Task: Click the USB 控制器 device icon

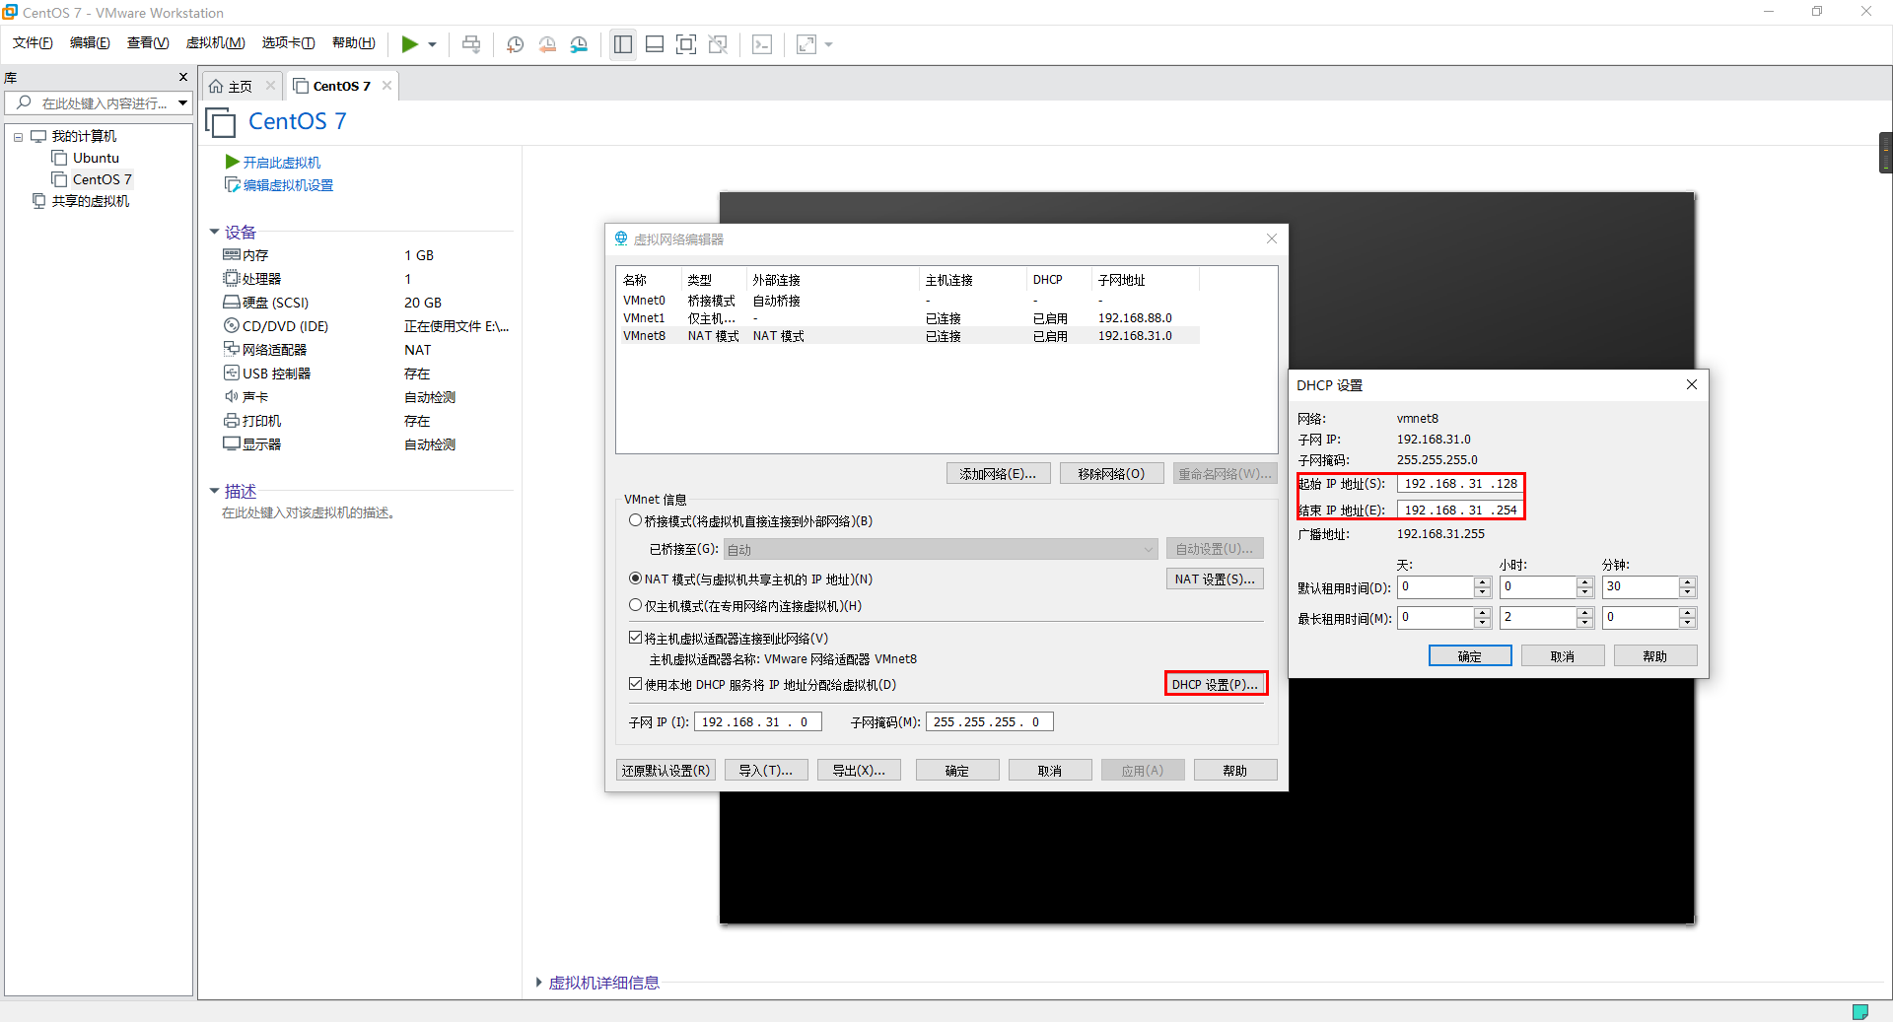Action: 232,374
